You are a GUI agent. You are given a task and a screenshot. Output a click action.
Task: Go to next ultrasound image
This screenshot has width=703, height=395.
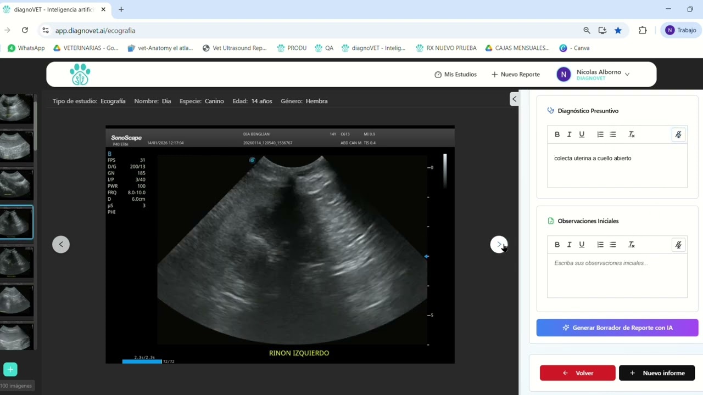(x=499, y=244)
